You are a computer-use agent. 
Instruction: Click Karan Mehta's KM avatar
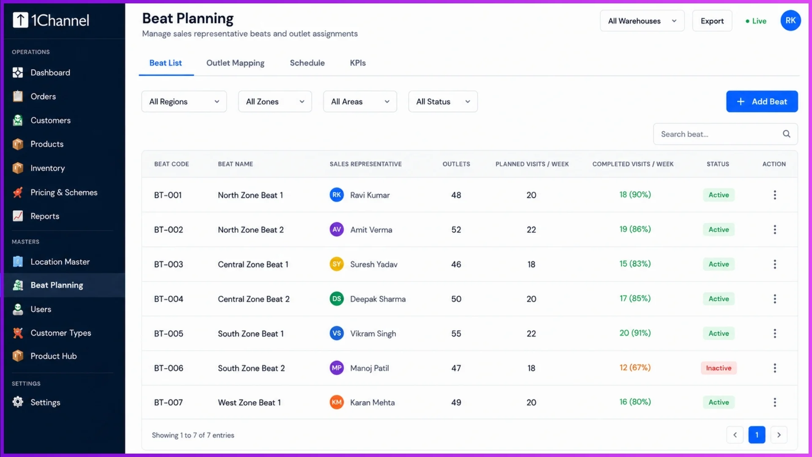coord(337,402)
